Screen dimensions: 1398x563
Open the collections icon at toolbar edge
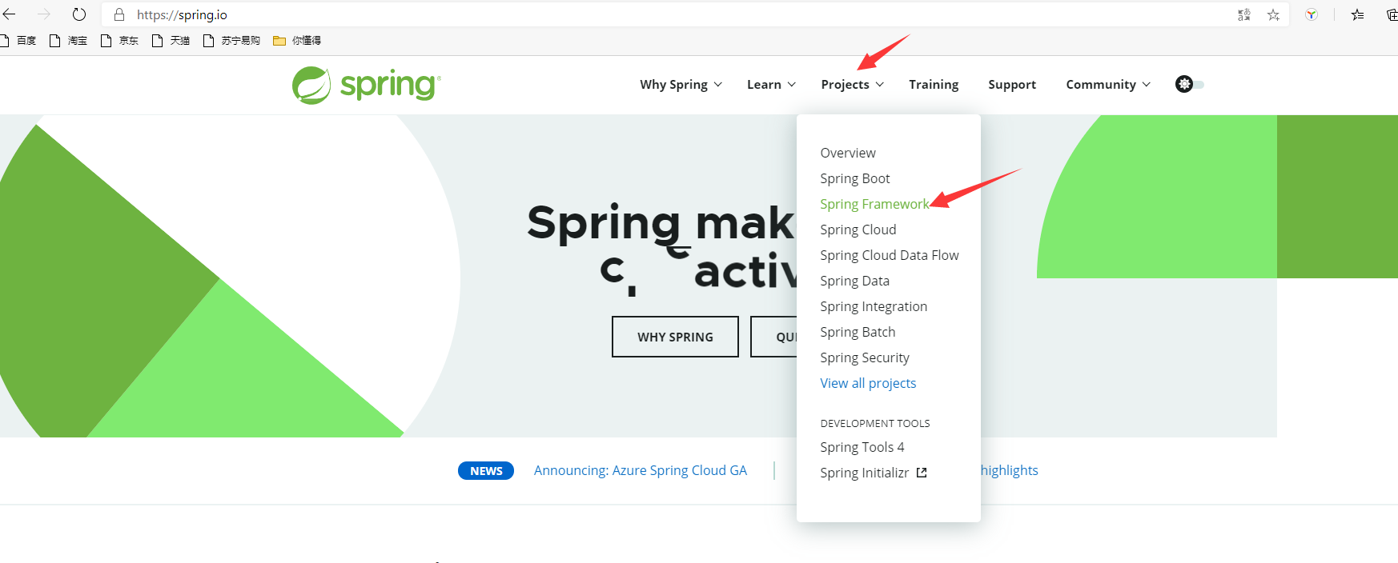[x=1392, y=14]
